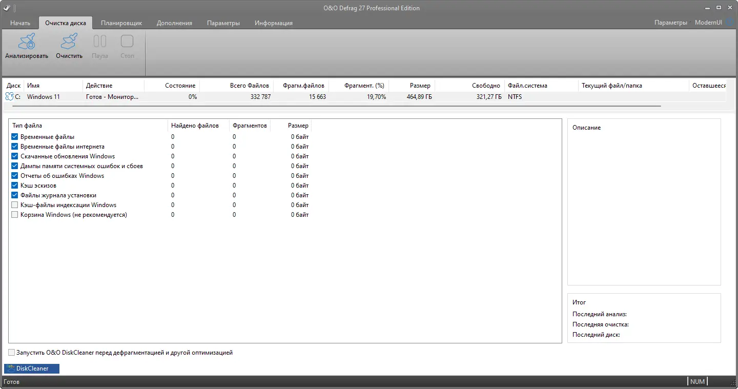The height and width of the screenshot is (389, 738).
Task: Sort by the Действие column header
Action: point(113,86)
